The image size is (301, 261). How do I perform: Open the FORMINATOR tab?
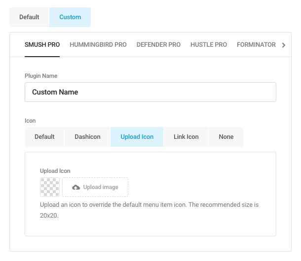pos(256,45)
